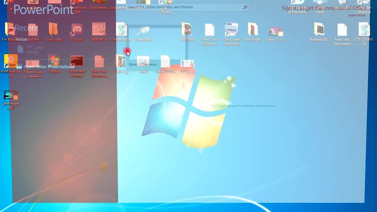Select the Five-Night folder icon
This screenshot has width=377, height=212.
point(254,31)
